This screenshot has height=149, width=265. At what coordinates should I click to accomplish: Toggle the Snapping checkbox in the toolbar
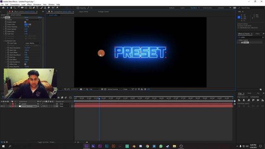point(78,8)
